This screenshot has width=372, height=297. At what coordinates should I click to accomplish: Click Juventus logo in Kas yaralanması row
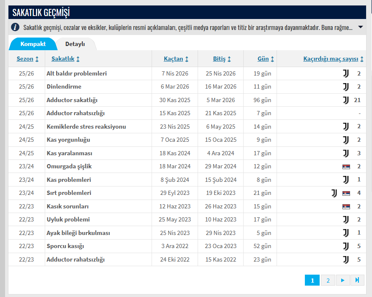346,153
